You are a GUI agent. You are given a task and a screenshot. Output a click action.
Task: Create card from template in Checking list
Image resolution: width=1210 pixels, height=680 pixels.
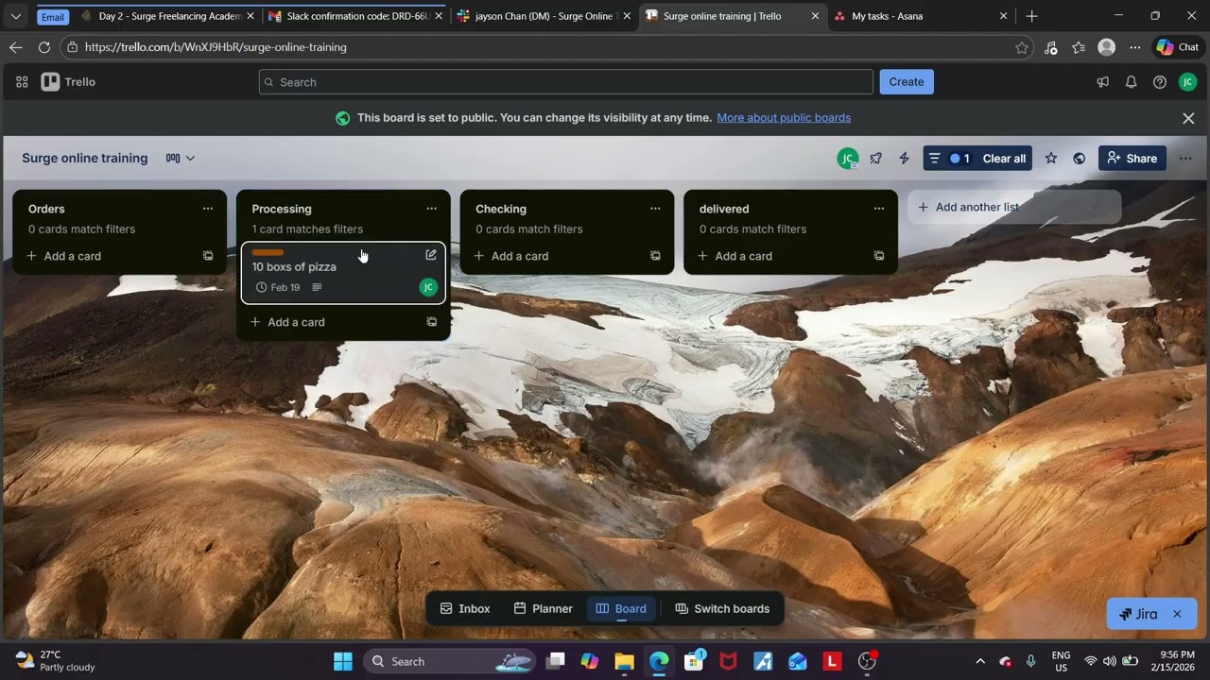click(655, 256)
